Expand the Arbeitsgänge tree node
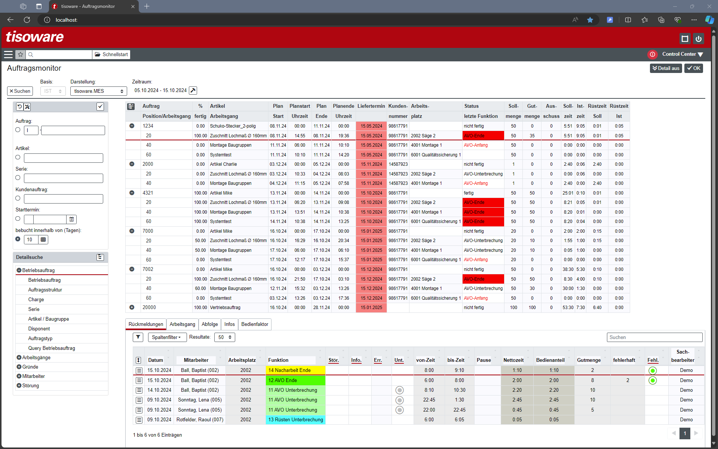718x449 pixels. click(x=19, y=358)
